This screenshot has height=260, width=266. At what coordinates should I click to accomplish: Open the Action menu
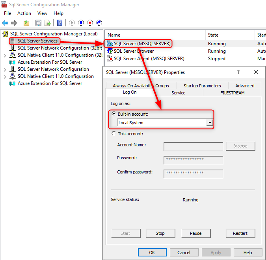pyautogui.click(x=24, y=13)
